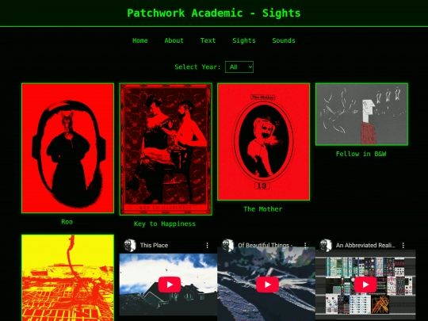The height and width of the screenshot is (321, 428).
Task: Open The Mother card image
Action: pyautogui.click(x=263, y=142)
